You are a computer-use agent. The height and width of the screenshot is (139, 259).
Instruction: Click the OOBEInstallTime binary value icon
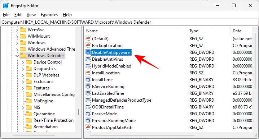pos(88,107)
